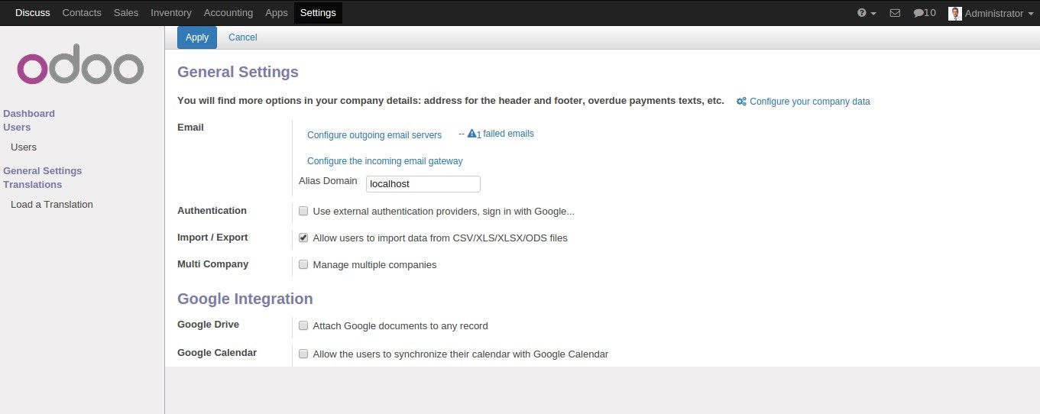
Task: Go to the Accounting menu
Action: point(228,13)
